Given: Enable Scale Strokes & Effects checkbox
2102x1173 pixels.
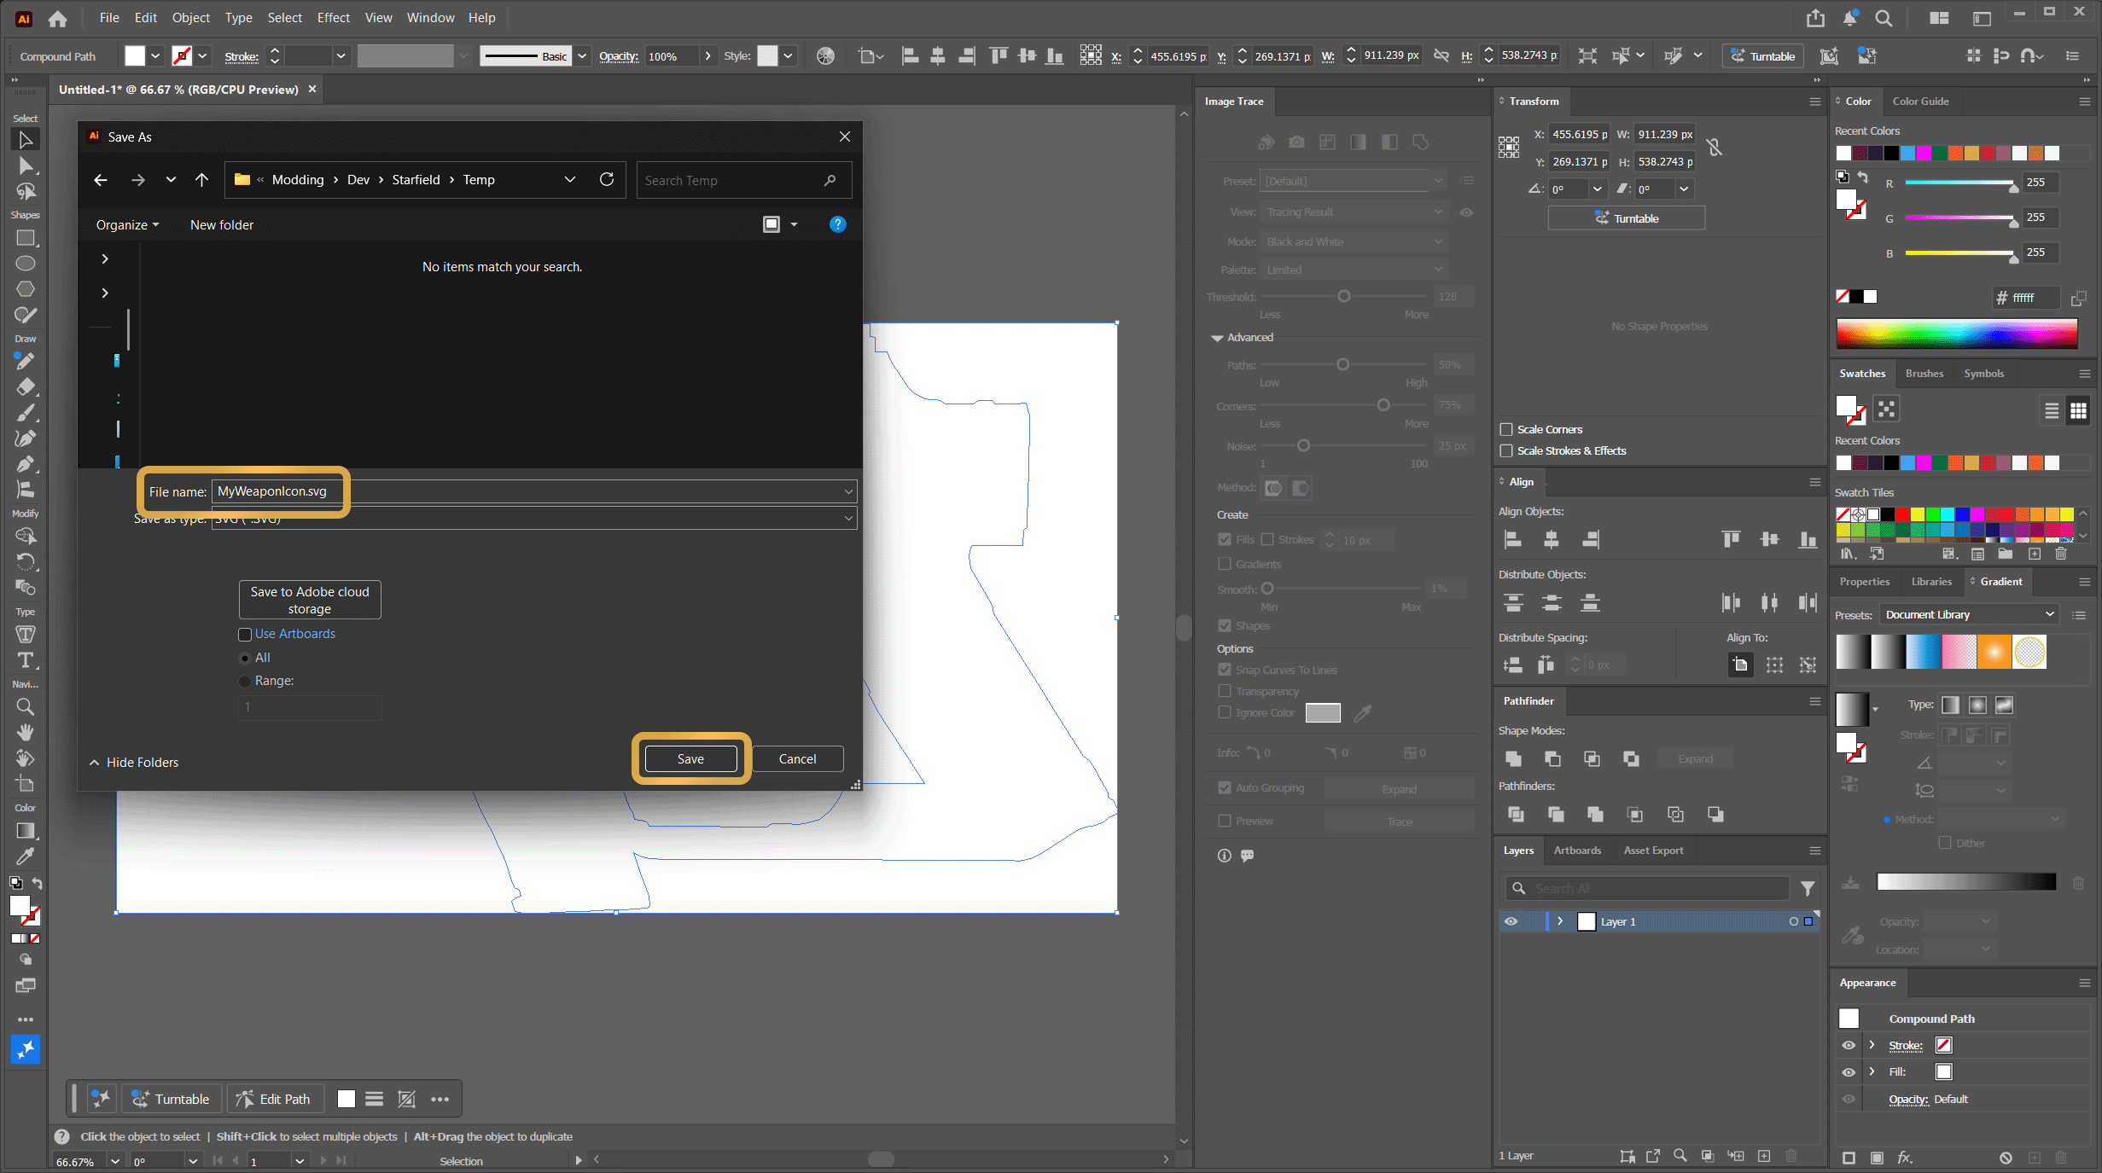Looking at the screenshot, I should tap(1506, 450).
